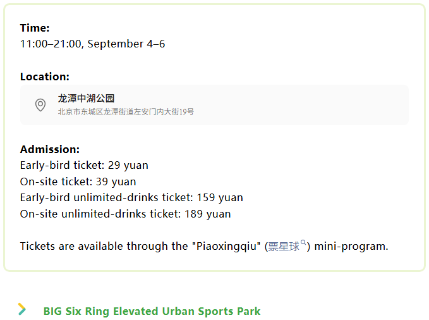Click the quoted word Piaoxingqiu

227,246
